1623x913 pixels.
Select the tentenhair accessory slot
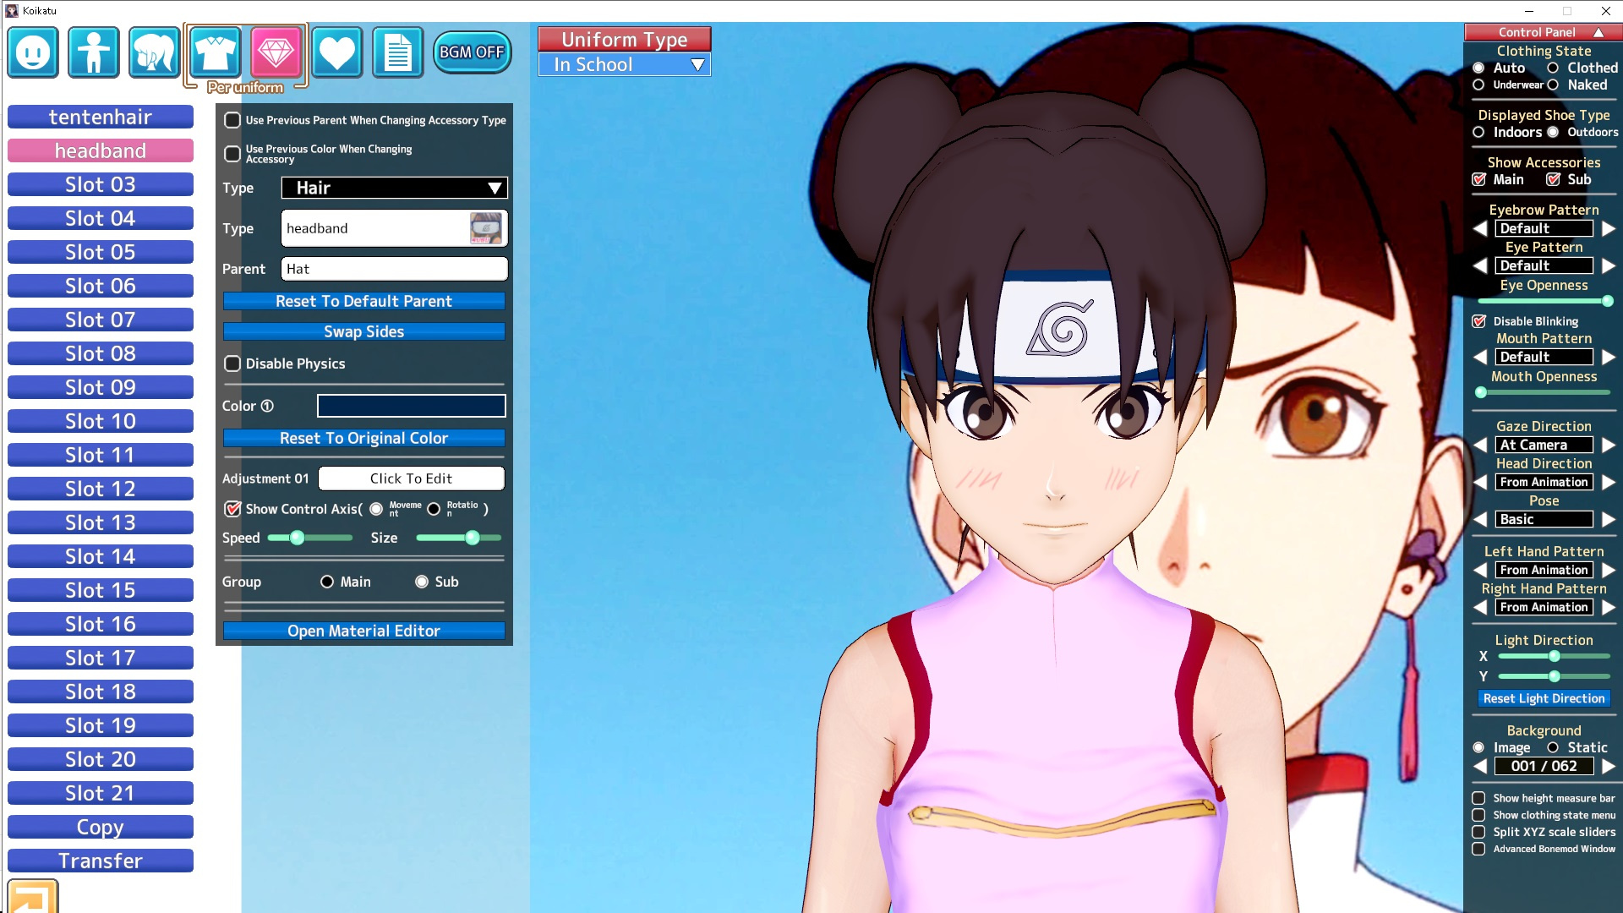click(x=101, y=117)
